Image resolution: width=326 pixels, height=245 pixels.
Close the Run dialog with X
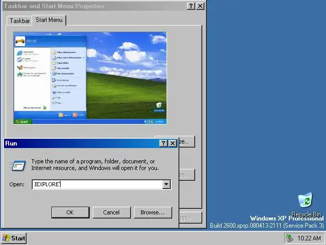pyautogui.click(x=173, y=143)
